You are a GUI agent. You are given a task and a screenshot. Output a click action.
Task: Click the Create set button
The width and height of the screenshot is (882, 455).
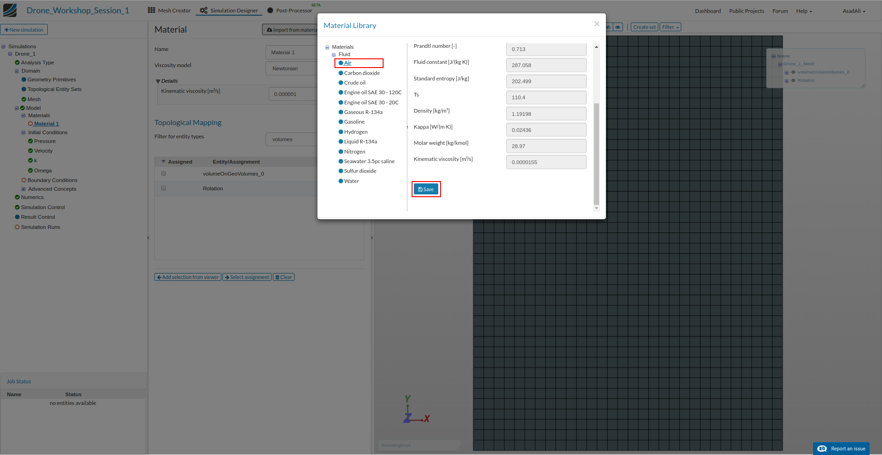(645, 27)
